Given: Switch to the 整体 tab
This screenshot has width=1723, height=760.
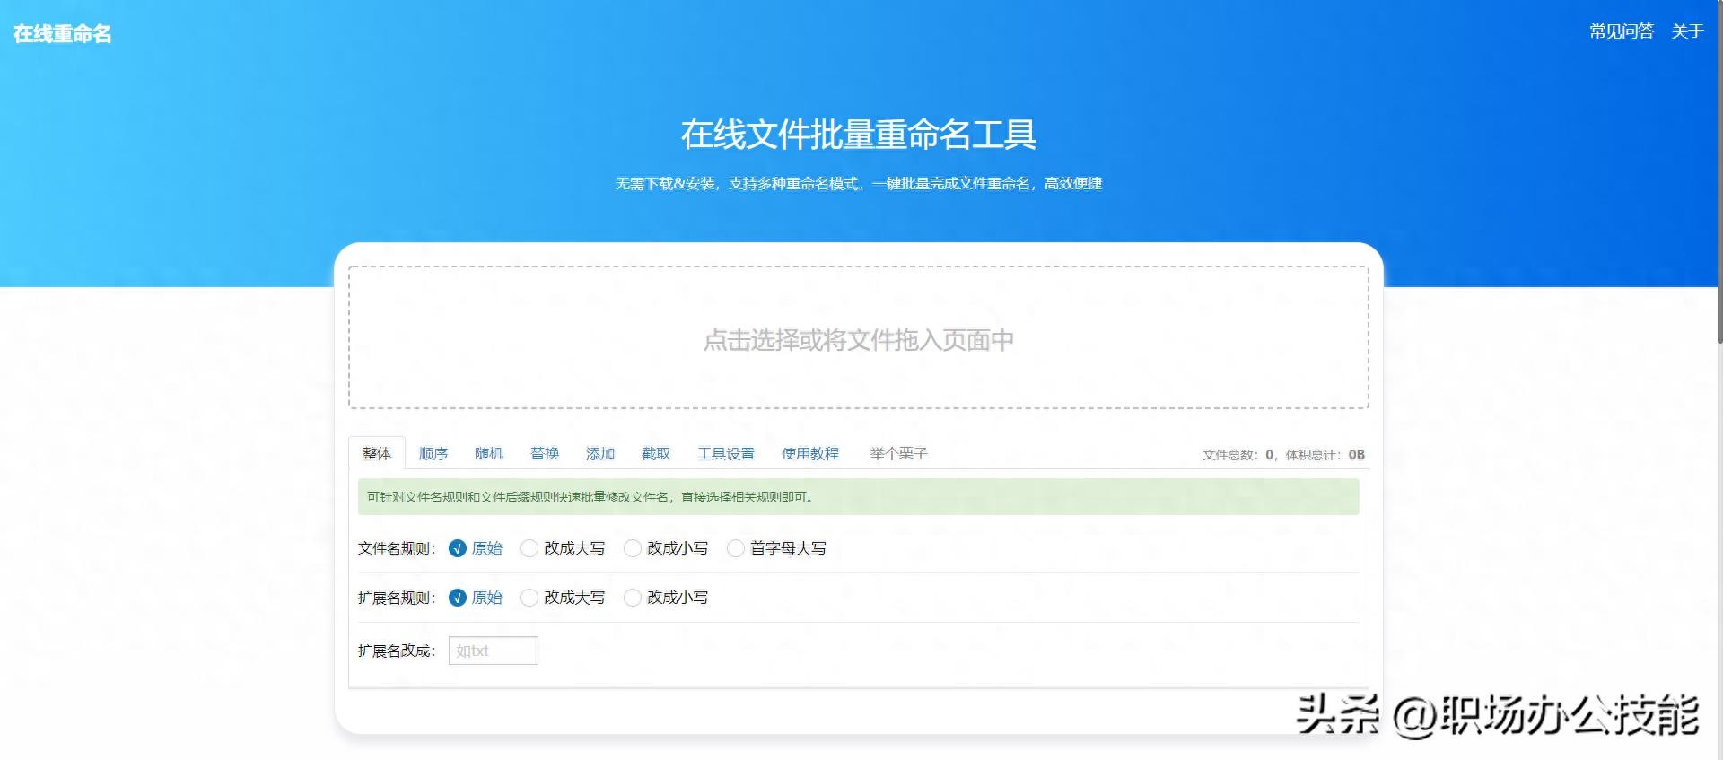Looking at the screenshot, I should (x=377, y=454).
